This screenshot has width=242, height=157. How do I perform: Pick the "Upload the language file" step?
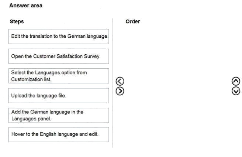coord(59,95)
